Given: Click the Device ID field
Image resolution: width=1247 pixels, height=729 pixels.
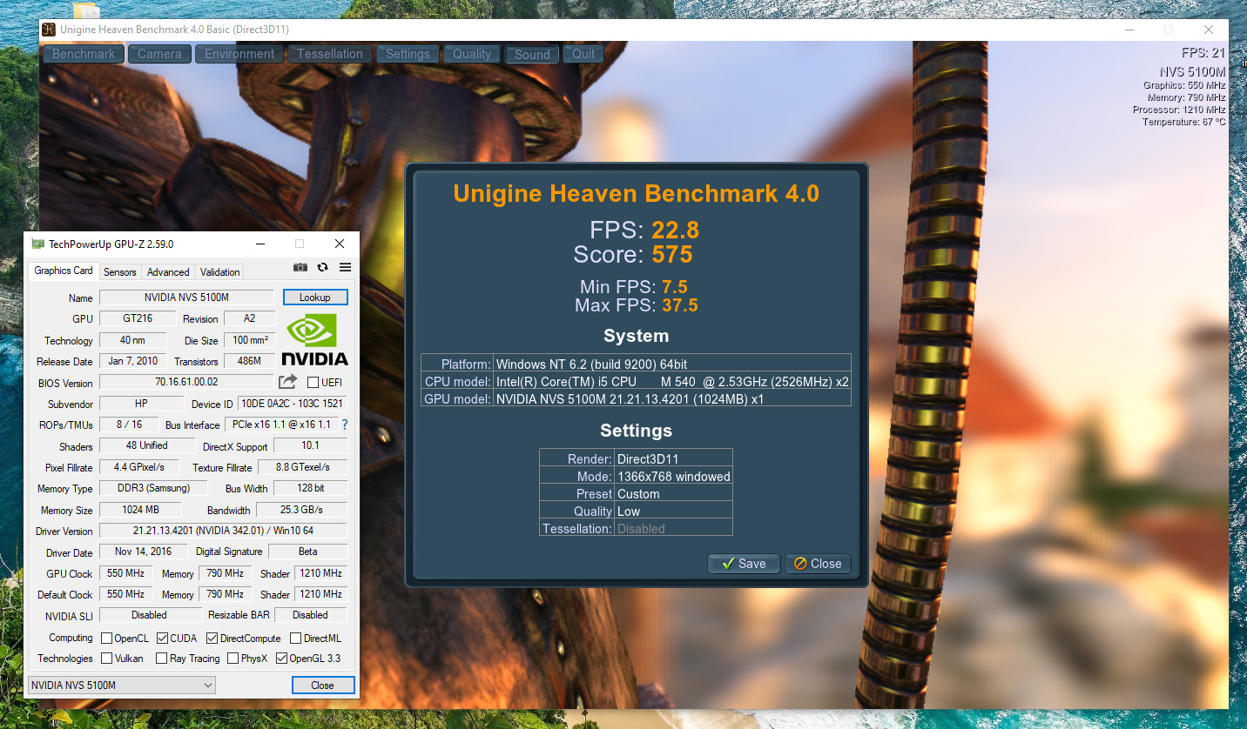Looking at the screenshot, I should 293,403.
